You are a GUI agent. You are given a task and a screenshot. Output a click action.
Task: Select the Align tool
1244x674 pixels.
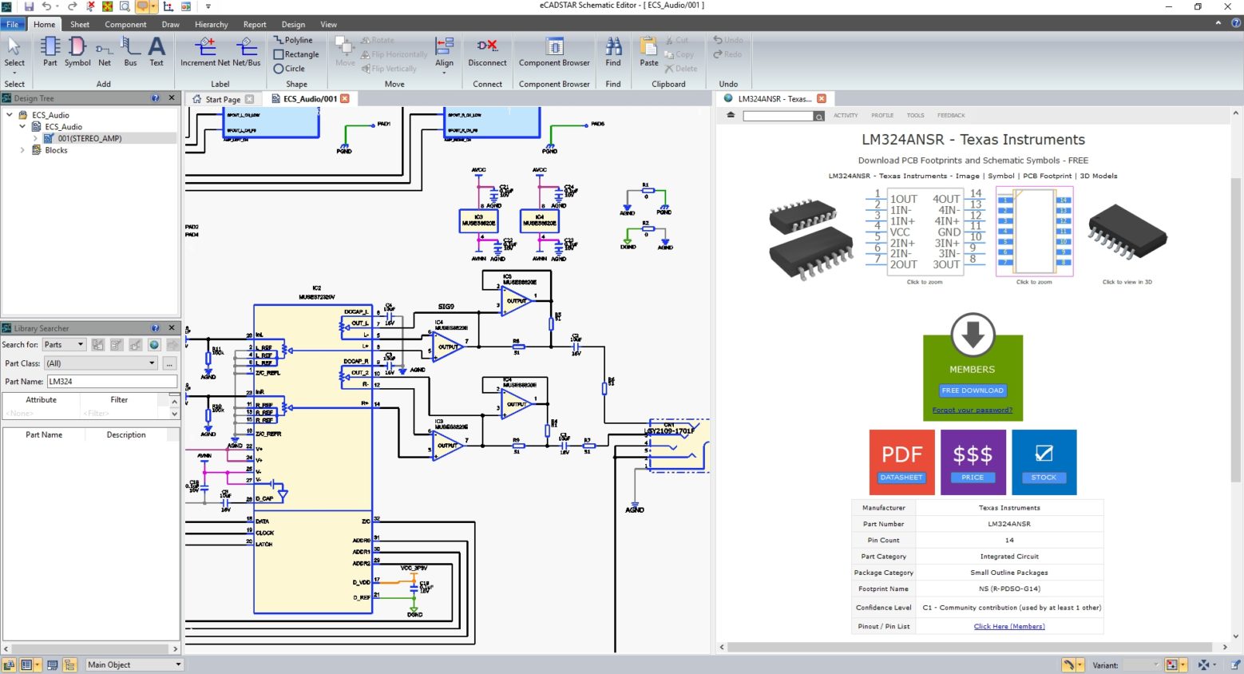tap(445, 53)
